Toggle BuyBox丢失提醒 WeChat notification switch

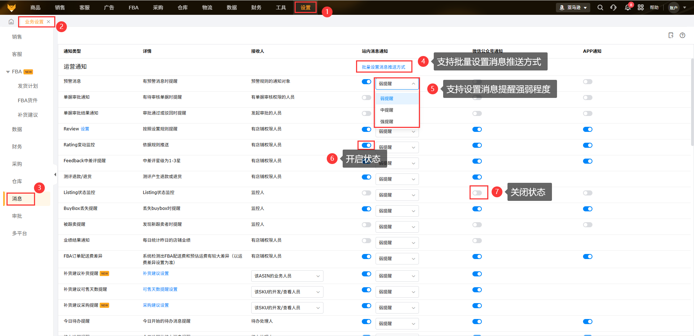point(477,209)
